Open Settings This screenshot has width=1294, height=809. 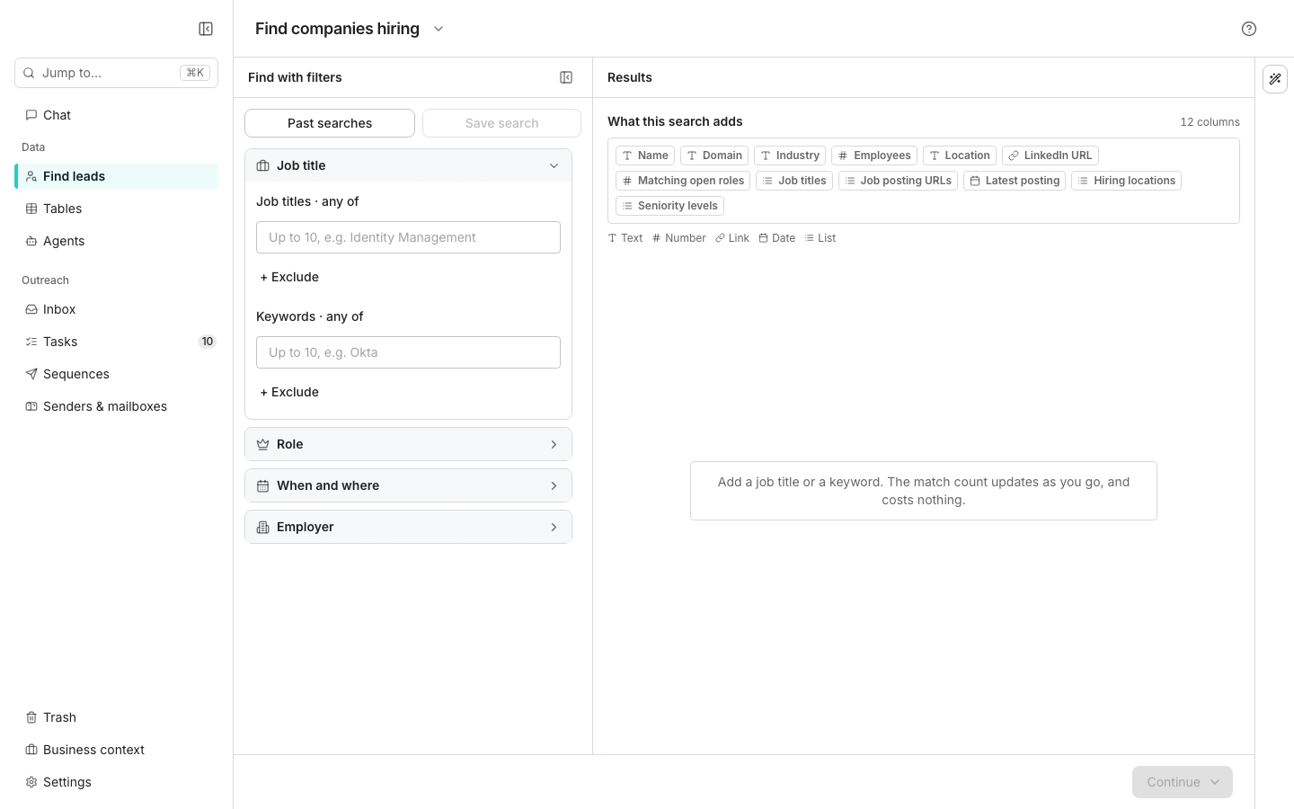coord(117,782)
